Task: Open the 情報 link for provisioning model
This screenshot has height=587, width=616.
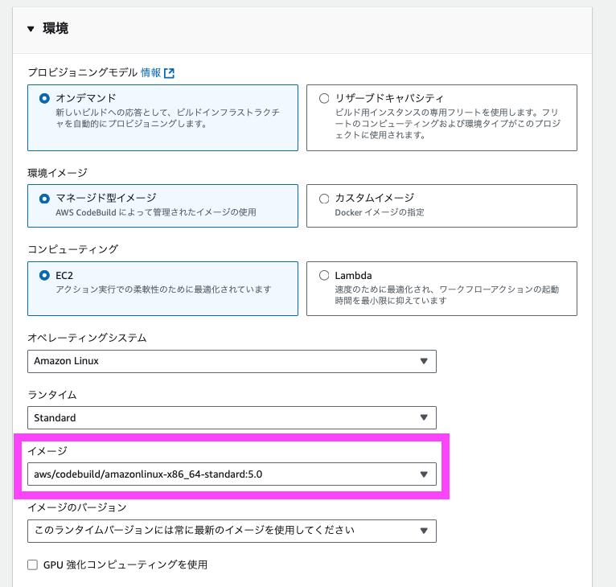Action: click(x=151, y=72)
